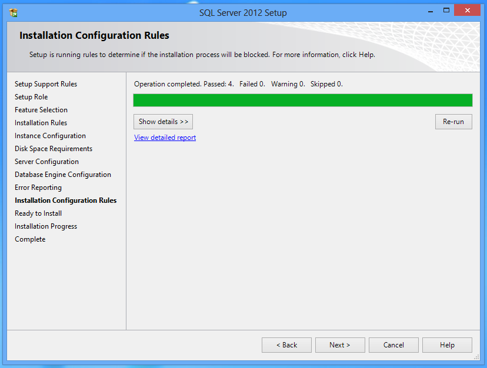
Task: Click the window resize grip corner
Action: pos(477,357)
